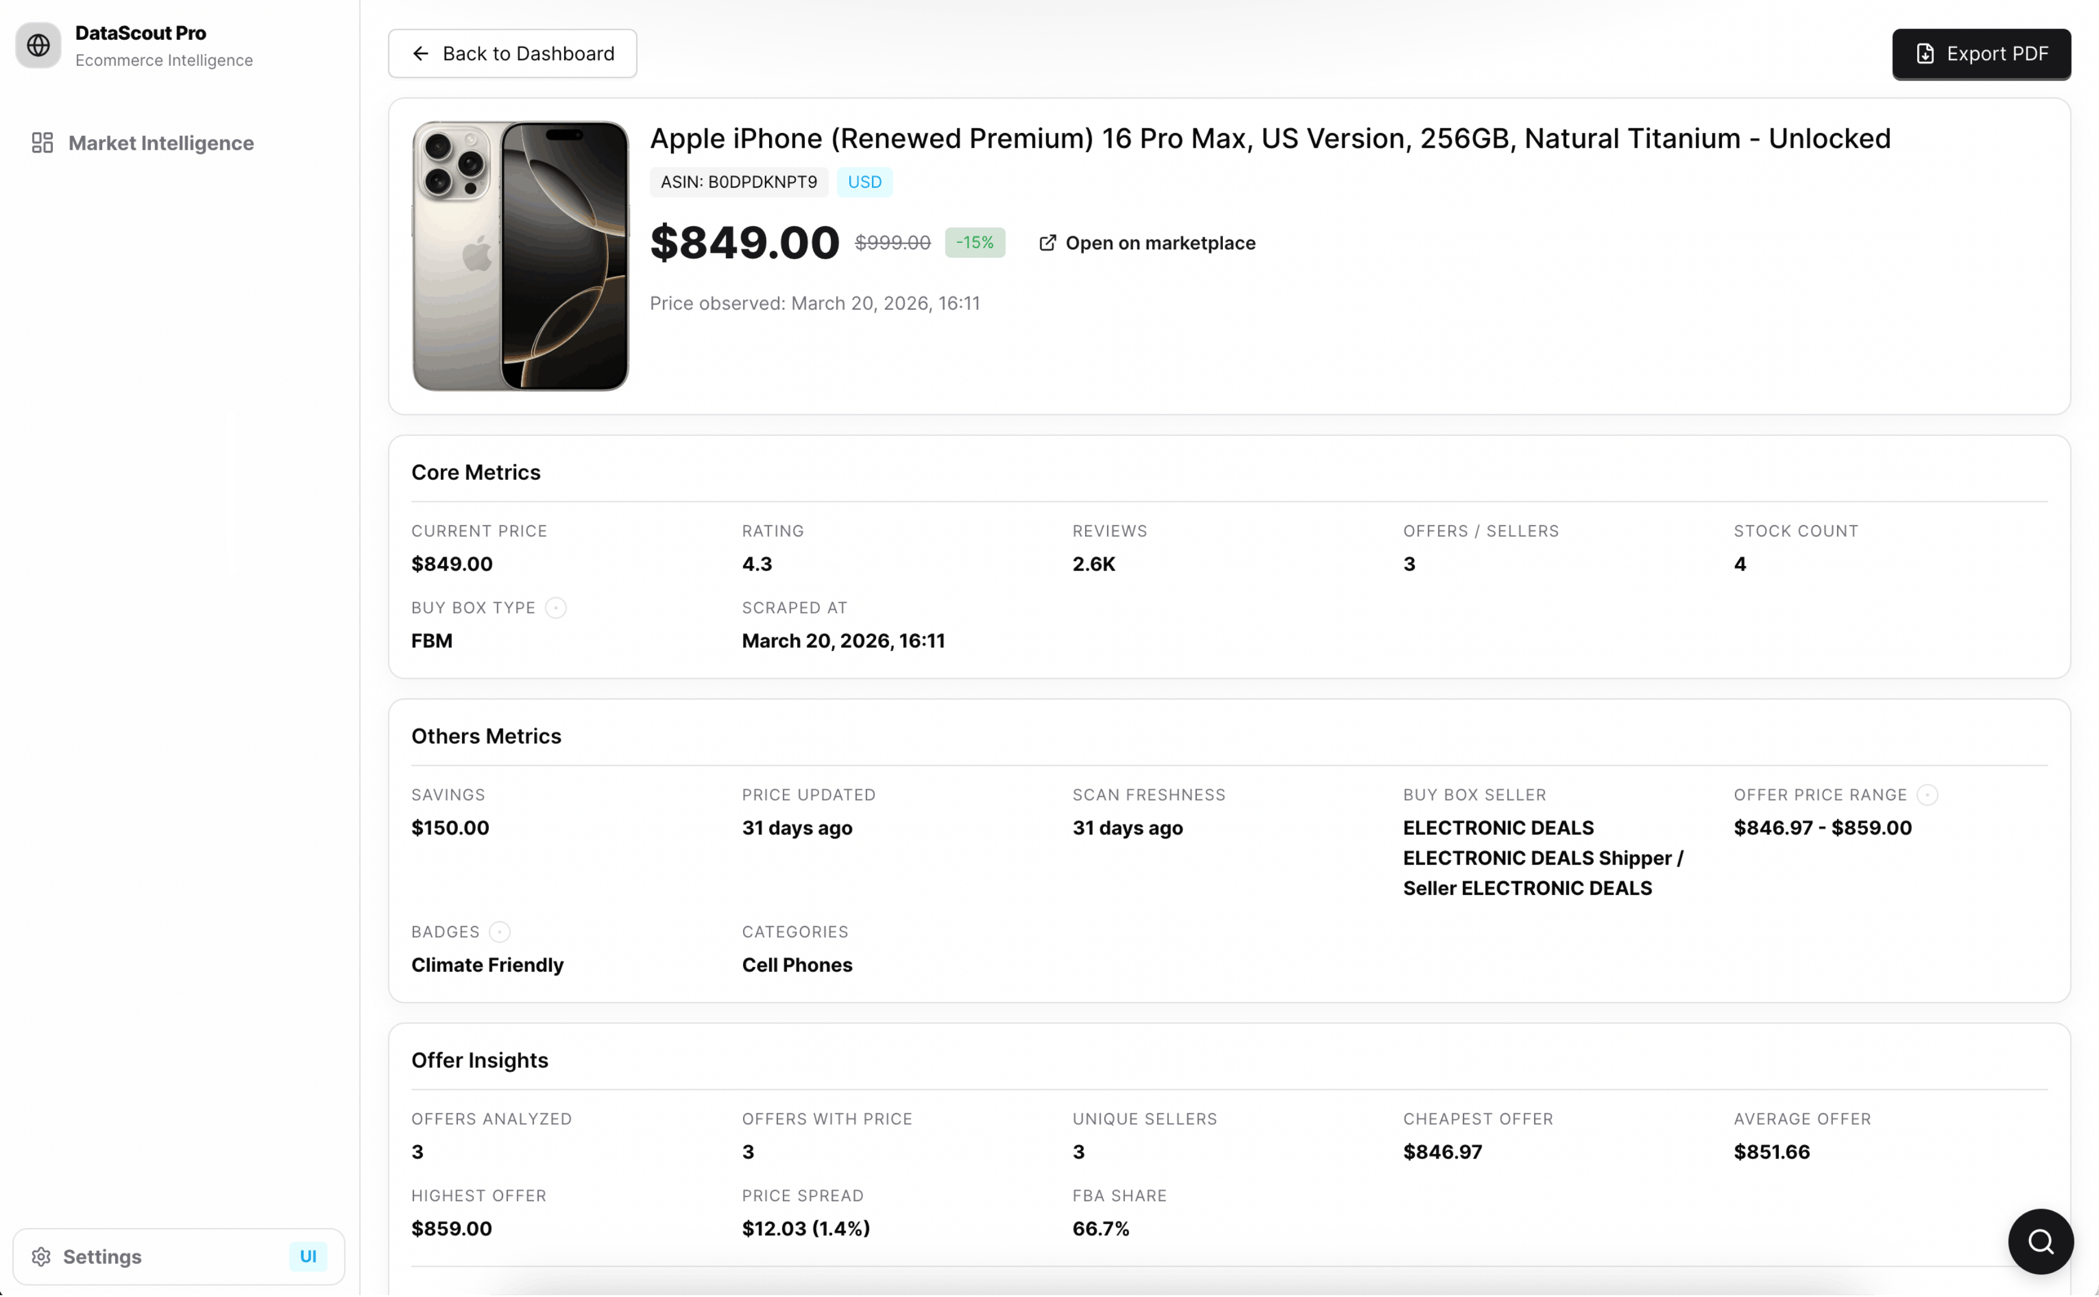This screenshot has width=2099, height=1297.
Task: Click the ASIN B0DPDKNPT9 tag
Action: (x=738, y=182)
